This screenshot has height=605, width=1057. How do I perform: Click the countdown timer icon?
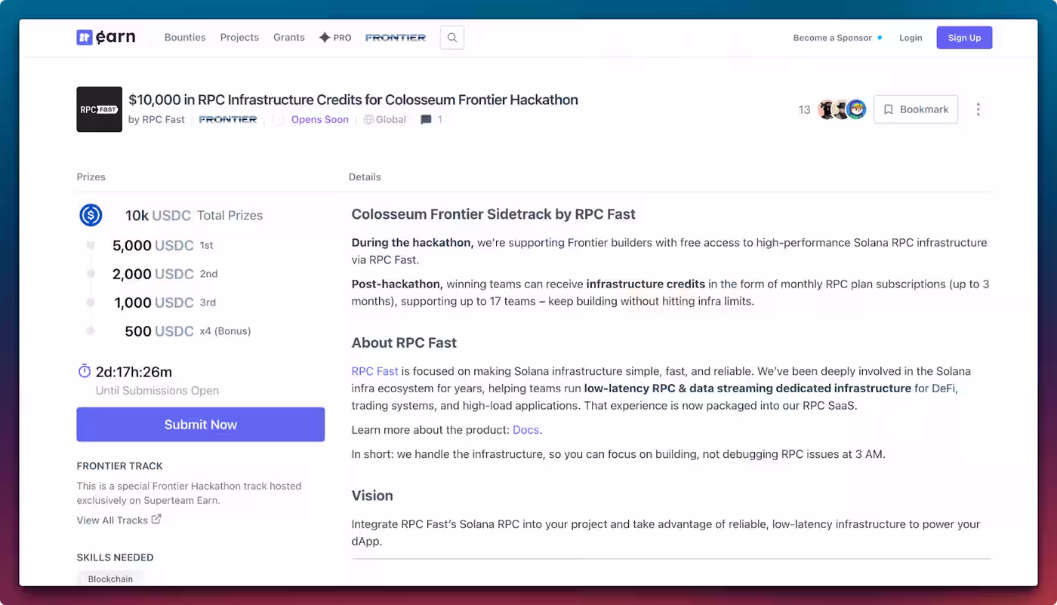point(84,371)
